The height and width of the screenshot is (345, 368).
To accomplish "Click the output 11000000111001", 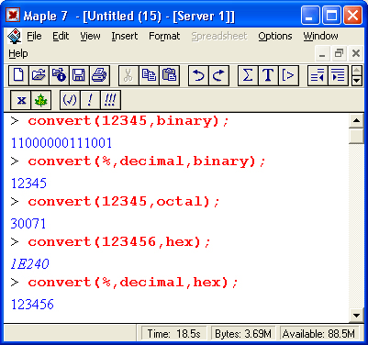I will click(61, 143).
